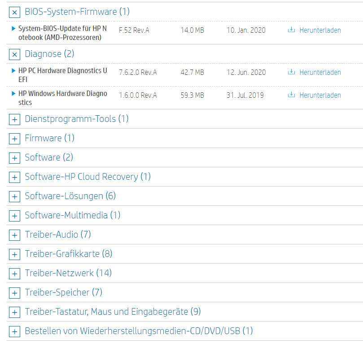Click the HP Windows Hardware Diagnostics title

(x=63, y=98)
